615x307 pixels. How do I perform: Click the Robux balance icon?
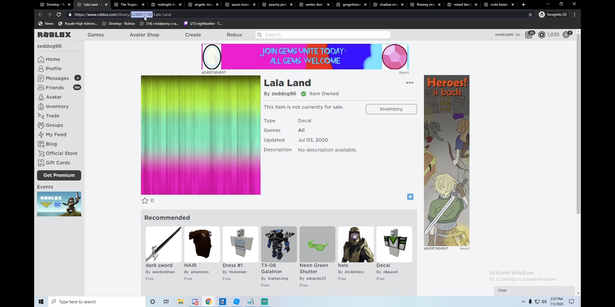pyautogui.click(x=542, y=35)
